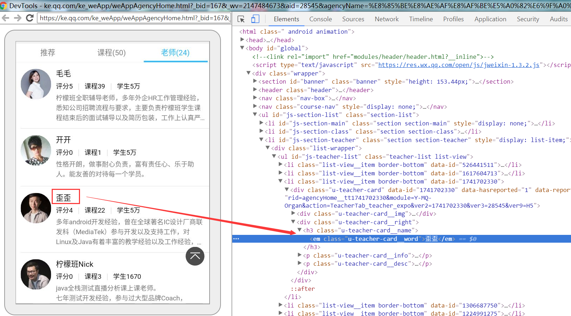Expand the p u-teacher-card__desc node
Image resolution: width=571 pixels, height=316 pixels.
click(x=299, y=263)
